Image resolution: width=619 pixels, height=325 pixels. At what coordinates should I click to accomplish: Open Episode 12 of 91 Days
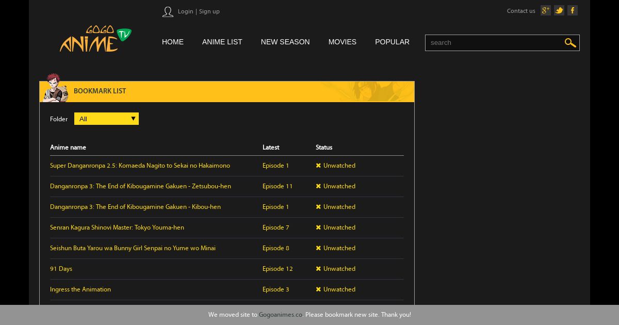click(x=278, y=269)
